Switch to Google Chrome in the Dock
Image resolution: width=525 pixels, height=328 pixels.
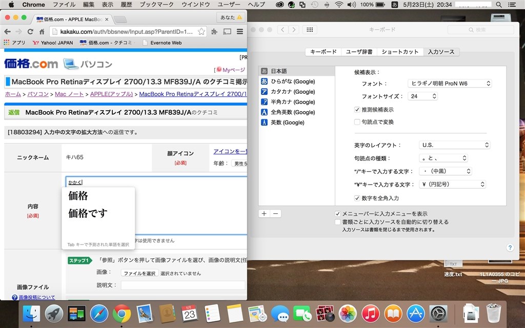click(122, 314)
